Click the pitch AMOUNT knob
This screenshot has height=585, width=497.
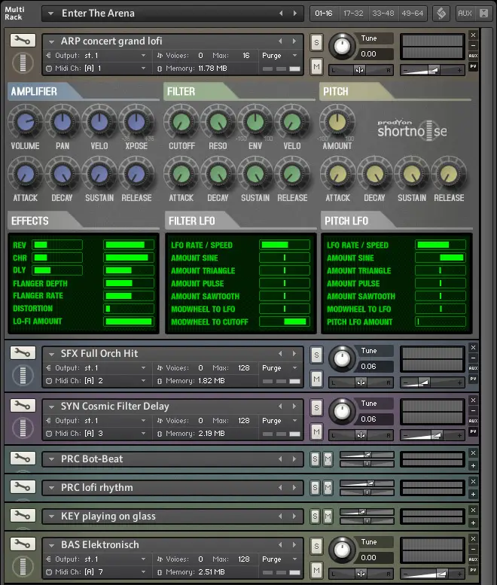click(x=337, y=122)
